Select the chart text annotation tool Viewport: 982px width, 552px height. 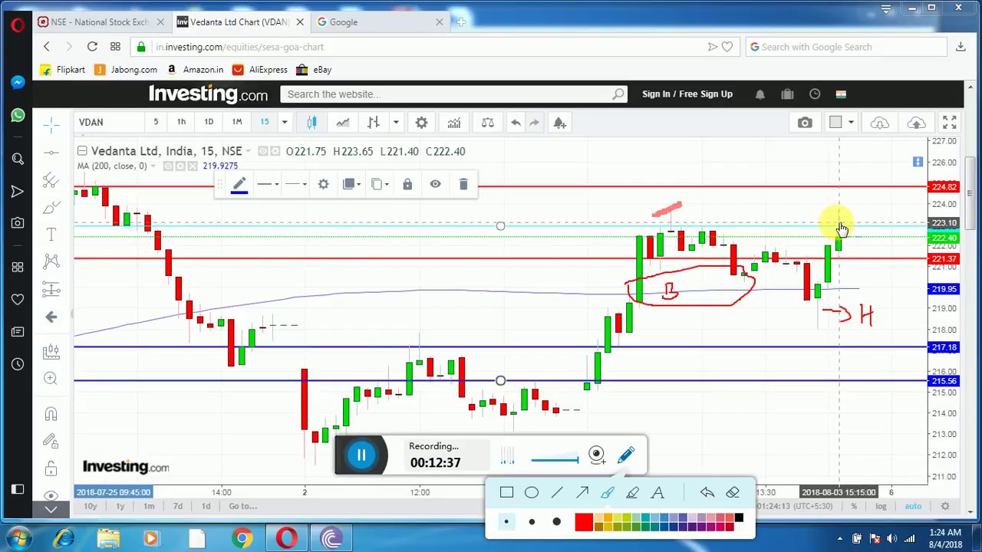(51, 235)
